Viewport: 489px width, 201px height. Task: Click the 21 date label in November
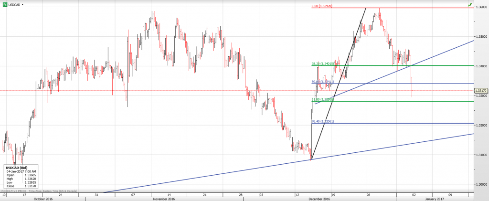(x=204, y=195)
